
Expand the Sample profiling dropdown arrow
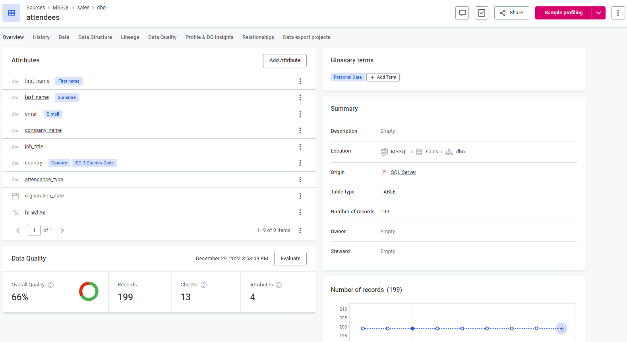tap(598, 13)
